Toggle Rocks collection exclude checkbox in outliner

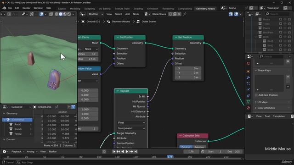(x=281, y=19)
